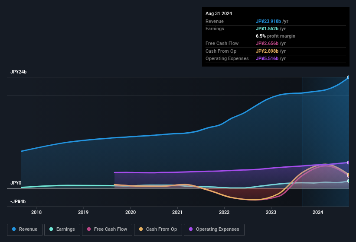
Task: Click the JP¥2.656b free cash flow value
Action: pos(267,43)
